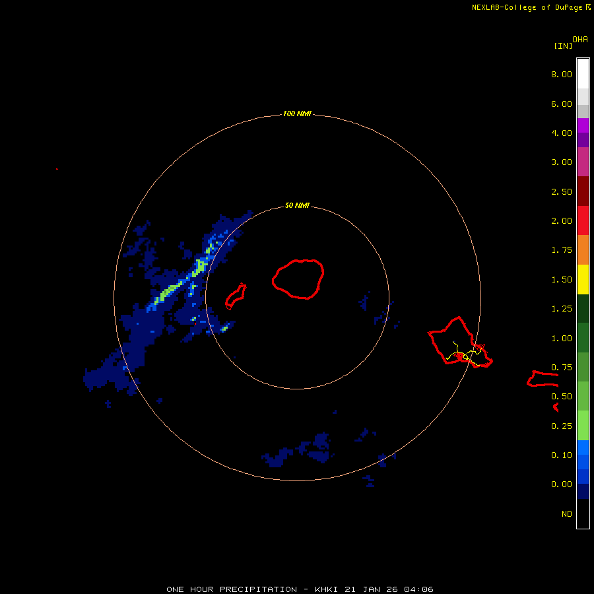Viewport: 594px width, 594px height.
Task: Click the 3.00 legend value
Action: coord(562,162)
